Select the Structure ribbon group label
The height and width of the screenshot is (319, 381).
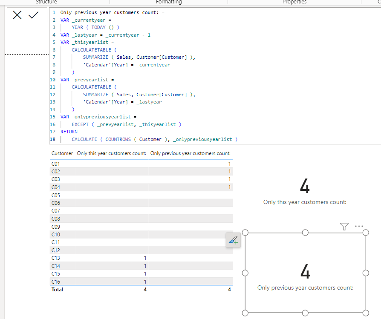[46, 2]
